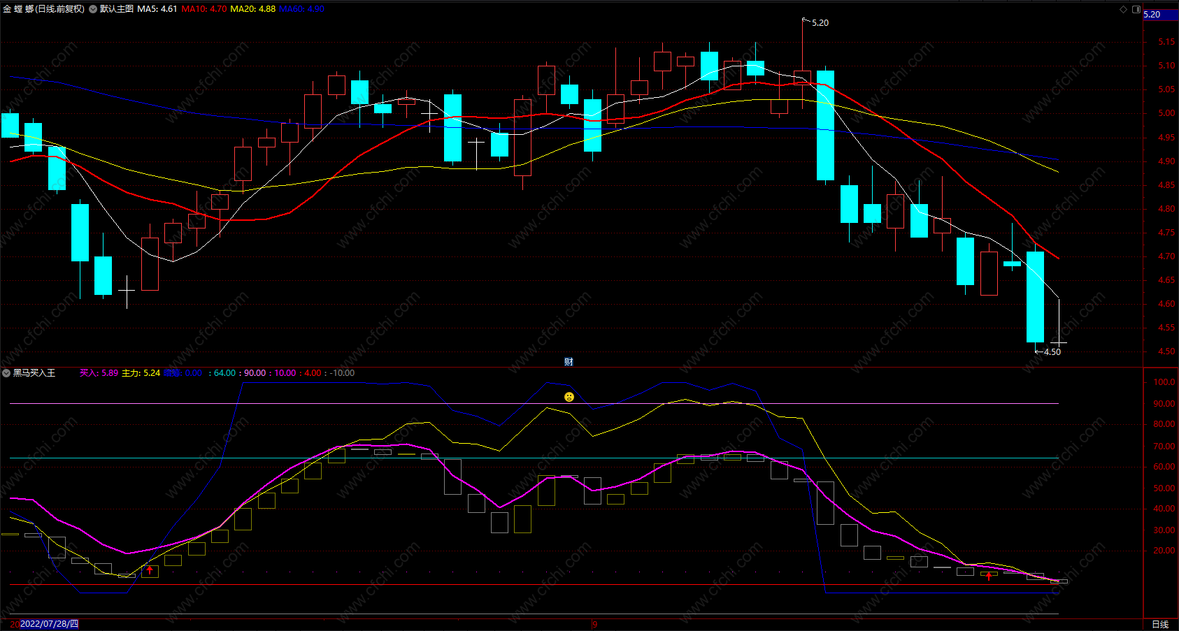The height and width of the screenshot is (631, 1179).
Task: Click the 100.0 indicator axis tick
Action: (x=1164, y=382)
